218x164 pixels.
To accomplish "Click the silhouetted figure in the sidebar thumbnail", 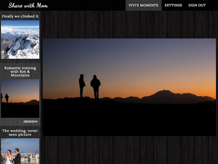I will point(7,98).
